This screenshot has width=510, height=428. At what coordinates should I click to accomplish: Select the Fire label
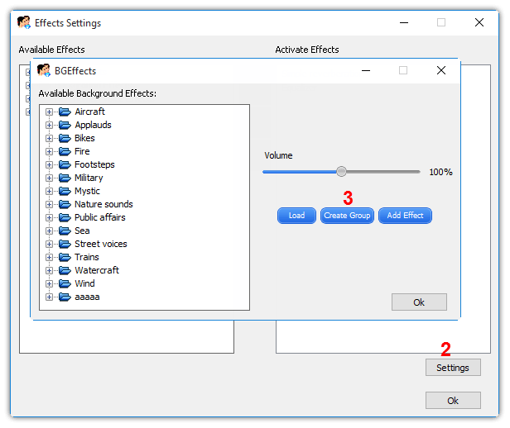coord(82,151)
